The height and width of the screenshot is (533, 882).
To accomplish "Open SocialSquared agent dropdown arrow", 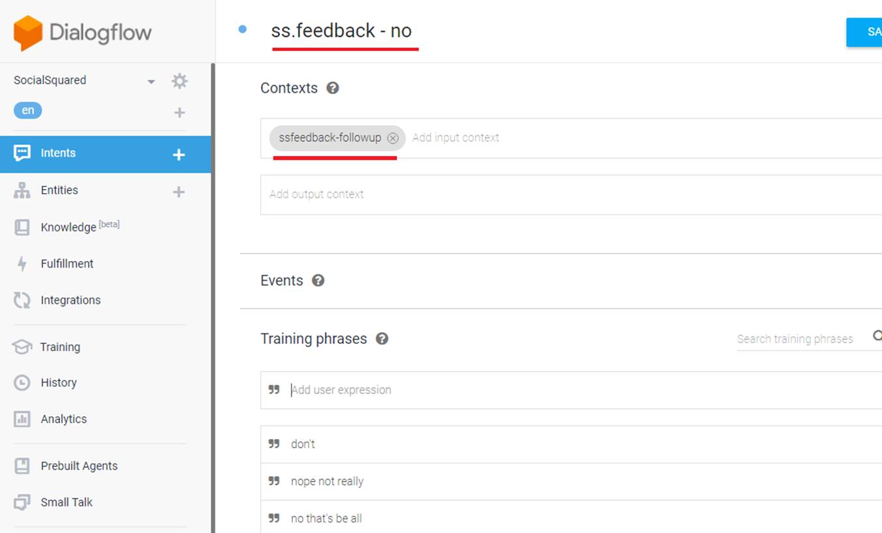I will (151, 82).
